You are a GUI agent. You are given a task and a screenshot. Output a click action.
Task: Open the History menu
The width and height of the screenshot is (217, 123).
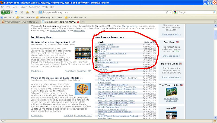click(23, 7)
